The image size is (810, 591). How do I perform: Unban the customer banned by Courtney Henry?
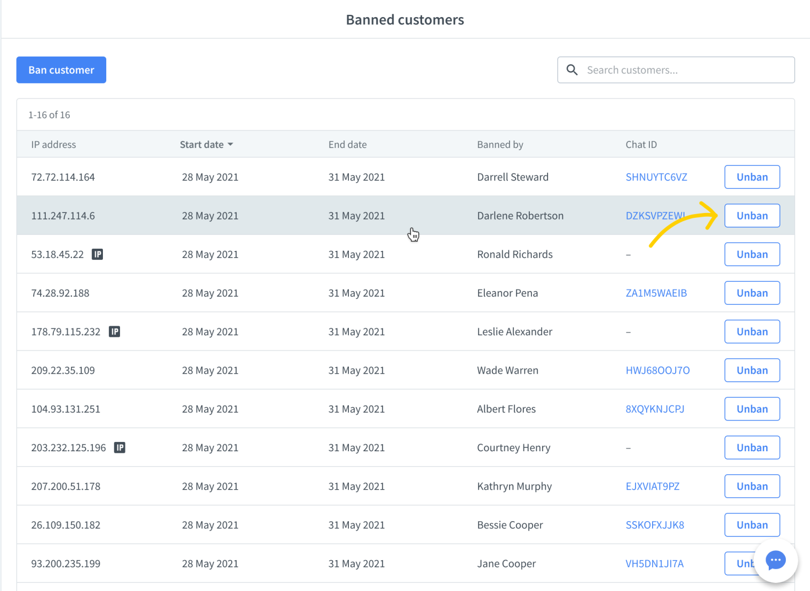(x=752, y=447)
